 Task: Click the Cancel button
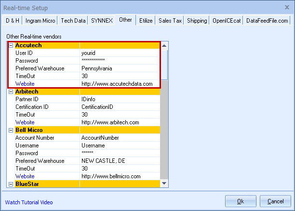point(275,201)
